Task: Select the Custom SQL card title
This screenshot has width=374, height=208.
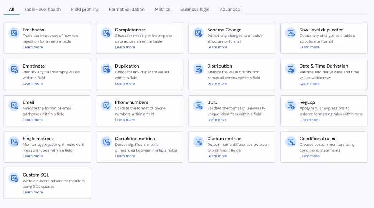Action: (36, 175)
